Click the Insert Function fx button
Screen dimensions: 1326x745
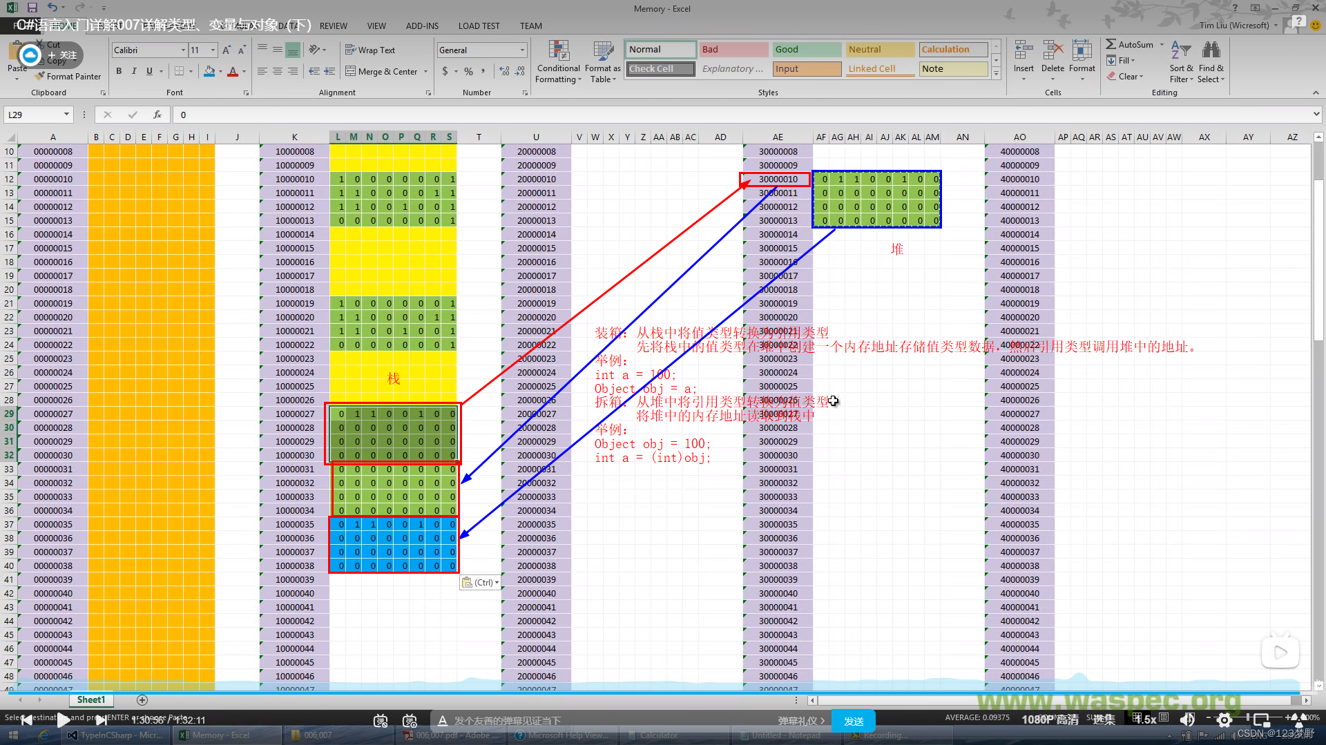click(x=157, y=115)
